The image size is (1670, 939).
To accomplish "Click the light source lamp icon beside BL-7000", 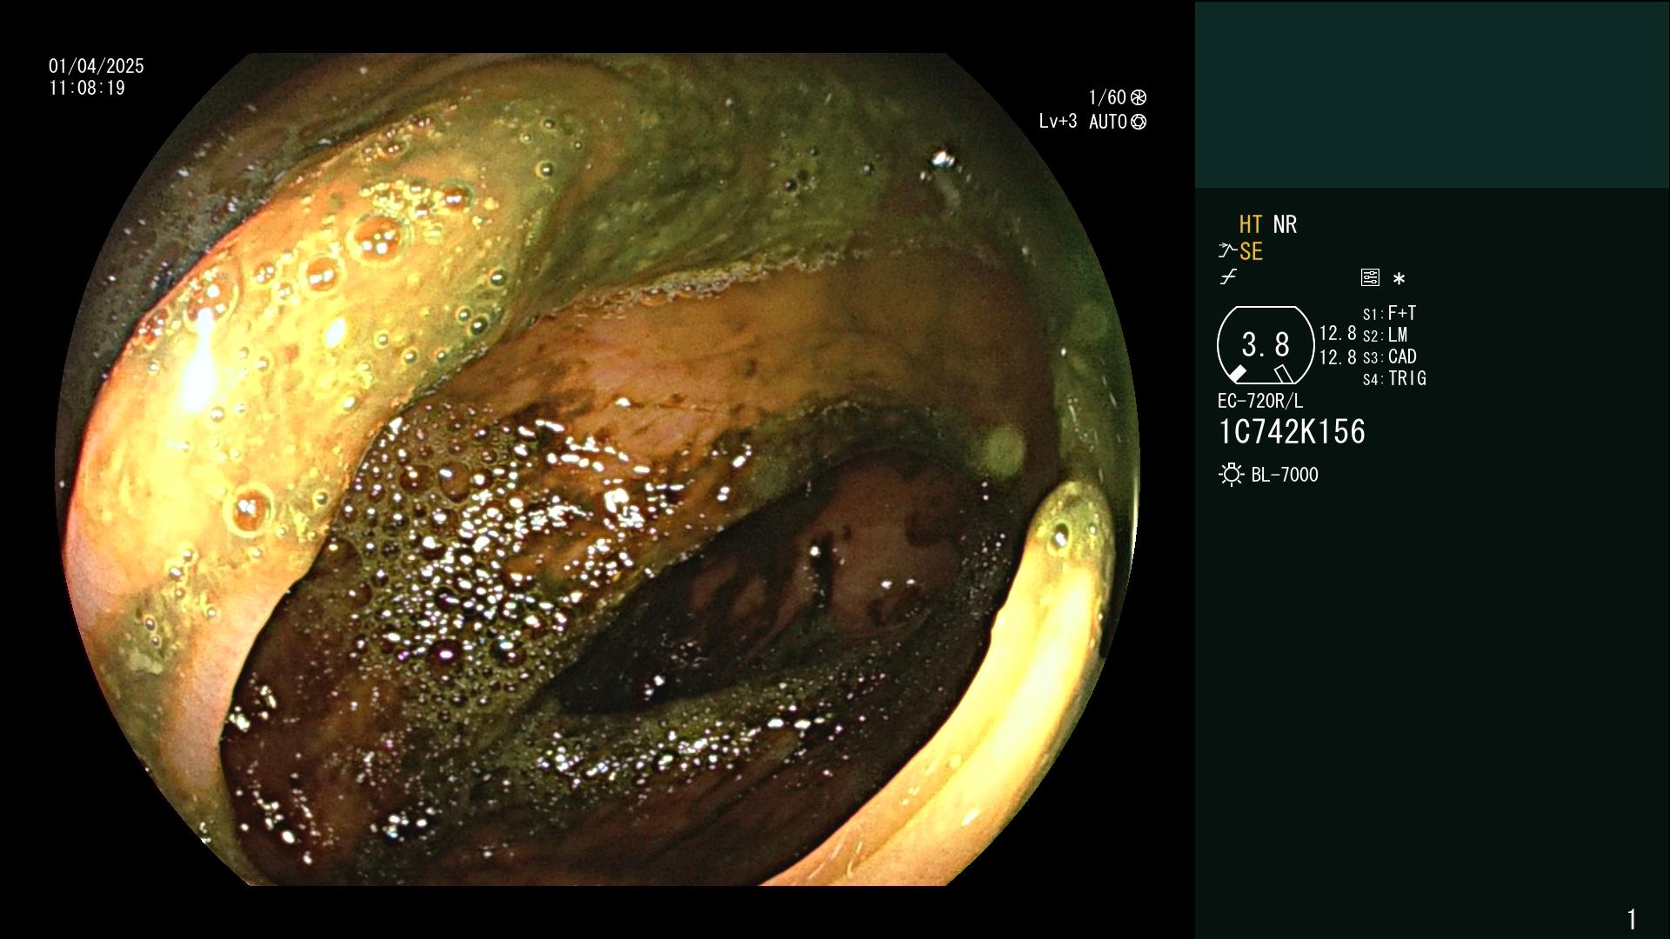I will 1231,475.
